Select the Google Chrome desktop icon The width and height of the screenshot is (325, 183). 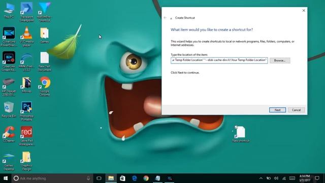(x=45, y=86)
